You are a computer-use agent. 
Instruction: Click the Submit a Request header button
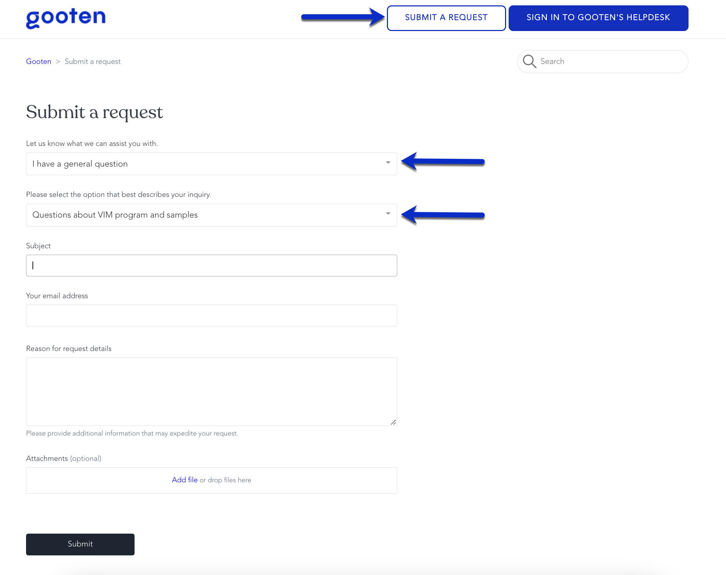pos(446,18)
